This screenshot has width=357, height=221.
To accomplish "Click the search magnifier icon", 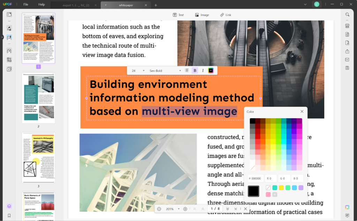I will 347,15.
